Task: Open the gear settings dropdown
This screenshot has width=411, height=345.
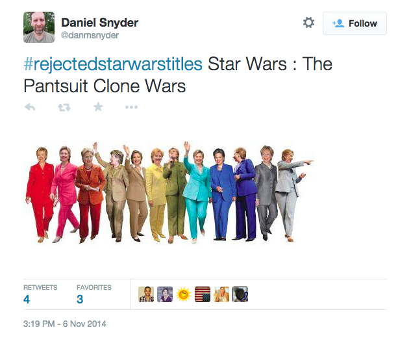Action: pyautogui.click(x=309, y=23)
